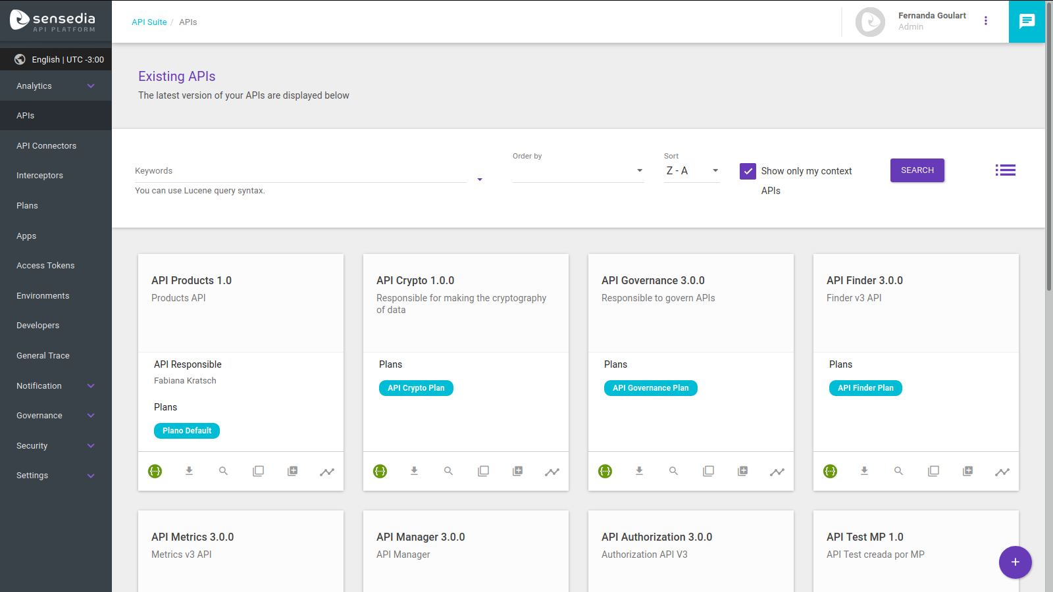Screen dimensions: 1053x592
Task: Click the magnifier icon on API Governance 3.0.0
Action: click(x=673, y=471)
